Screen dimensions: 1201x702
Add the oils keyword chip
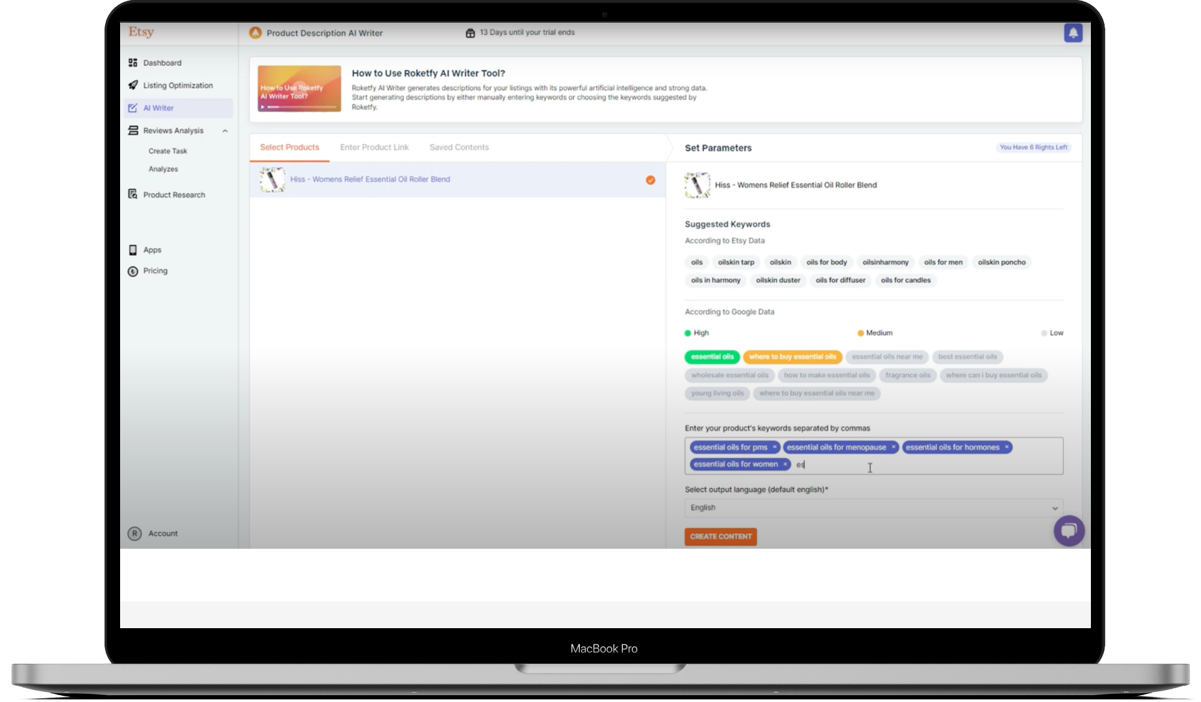[x=697, y=262]
